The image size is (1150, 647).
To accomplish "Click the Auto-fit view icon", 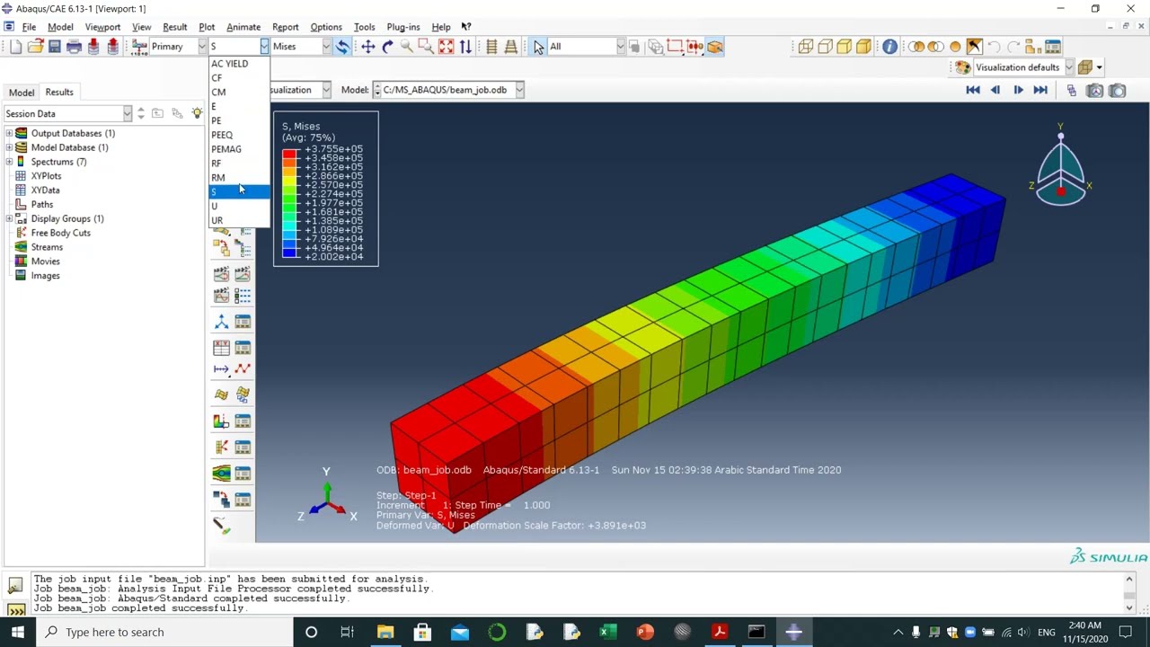I will pyautogui.click(x=447, y=47).
